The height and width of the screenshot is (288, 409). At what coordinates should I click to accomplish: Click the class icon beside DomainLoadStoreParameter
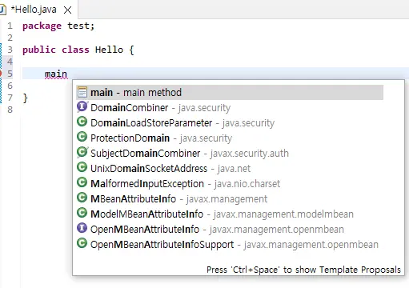pos(82,122)
